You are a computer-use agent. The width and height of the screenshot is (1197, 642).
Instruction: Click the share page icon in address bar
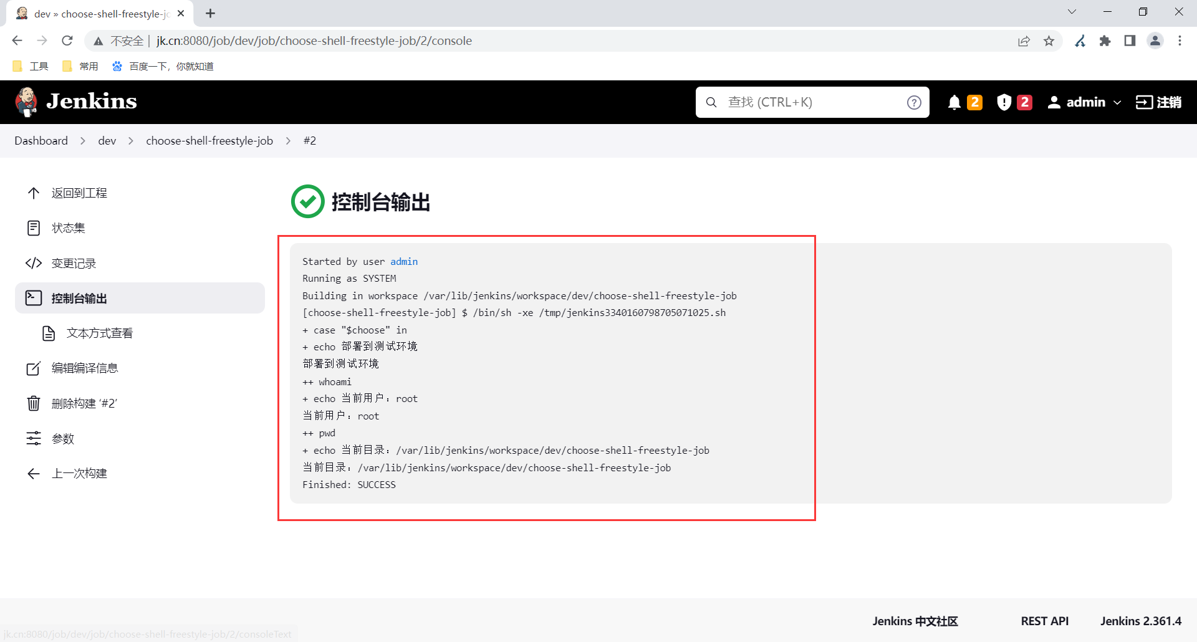click(x=1024, y=41)
